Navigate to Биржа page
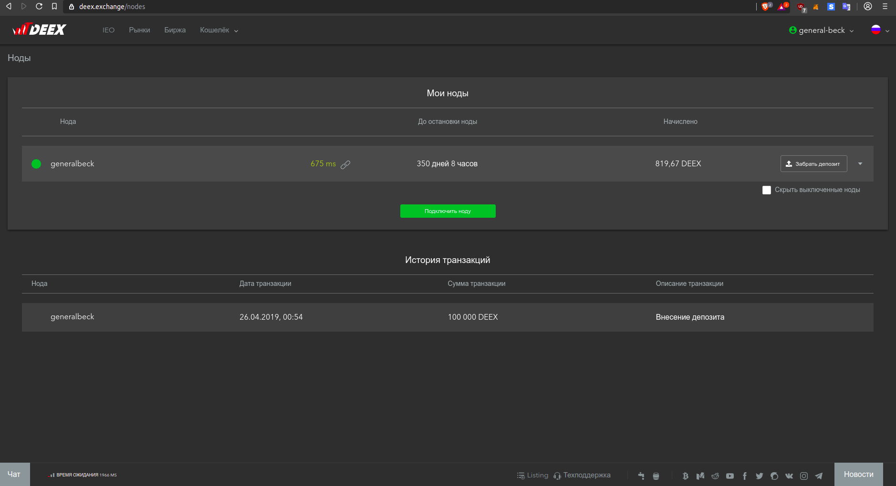 point(175,30)
